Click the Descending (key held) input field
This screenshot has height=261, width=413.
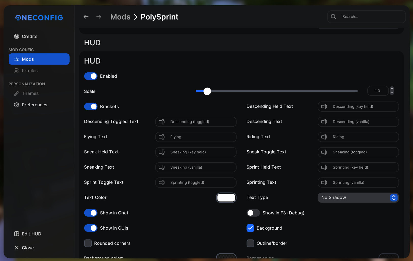click(x=358, y=107)
